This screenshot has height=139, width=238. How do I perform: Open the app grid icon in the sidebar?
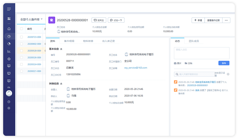coord(9,19)
